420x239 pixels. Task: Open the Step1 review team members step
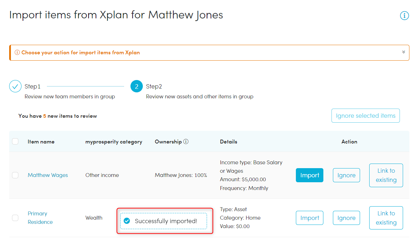pyautogui.click(x=32, y=86)
